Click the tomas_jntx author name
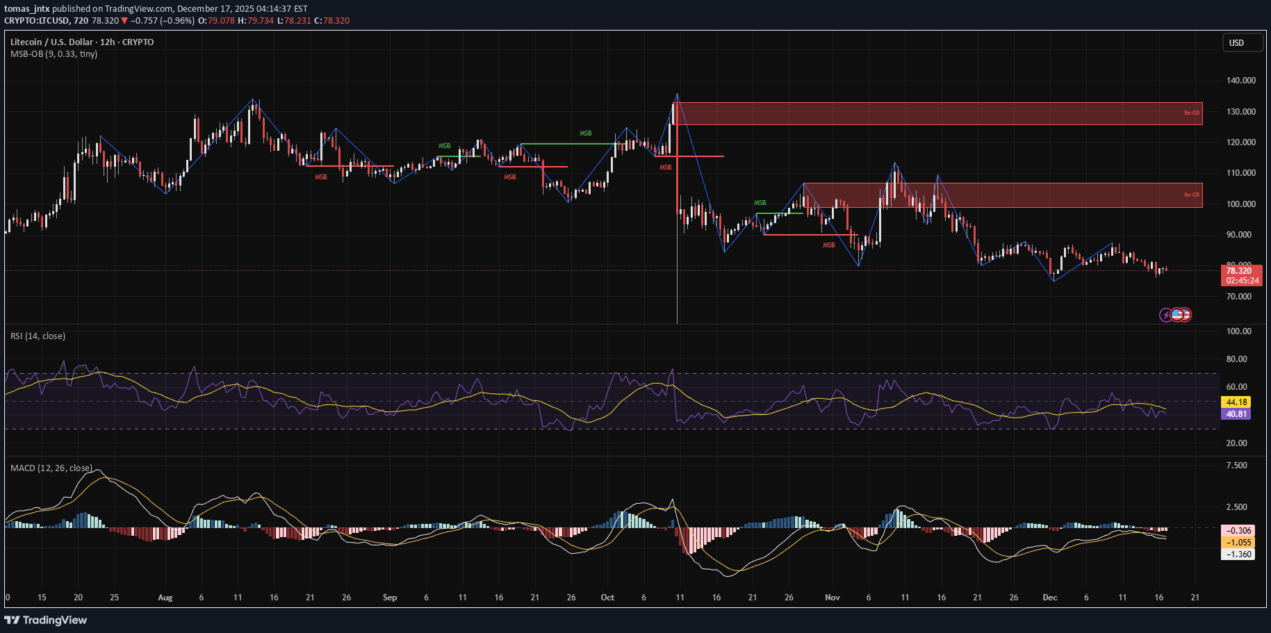1271x633 pixels. [26, 9]
